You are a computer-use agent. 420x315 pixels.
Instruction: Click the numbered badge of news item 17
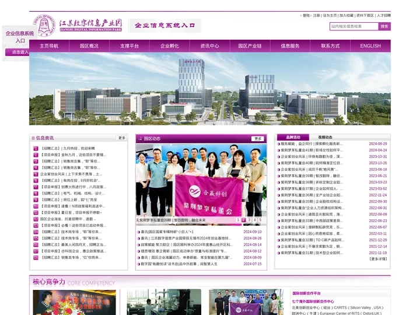pos(36,251)
